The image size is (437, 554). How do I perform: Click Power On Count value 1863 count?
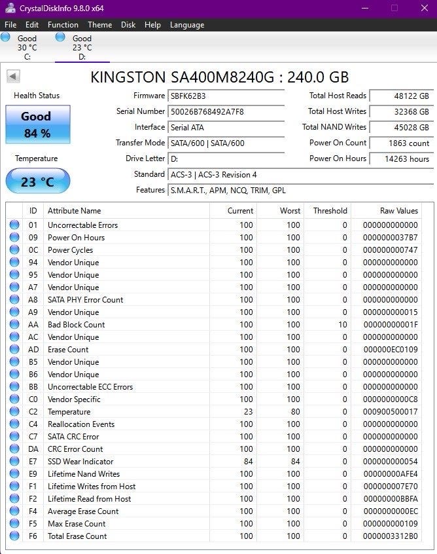coord(402,143)
